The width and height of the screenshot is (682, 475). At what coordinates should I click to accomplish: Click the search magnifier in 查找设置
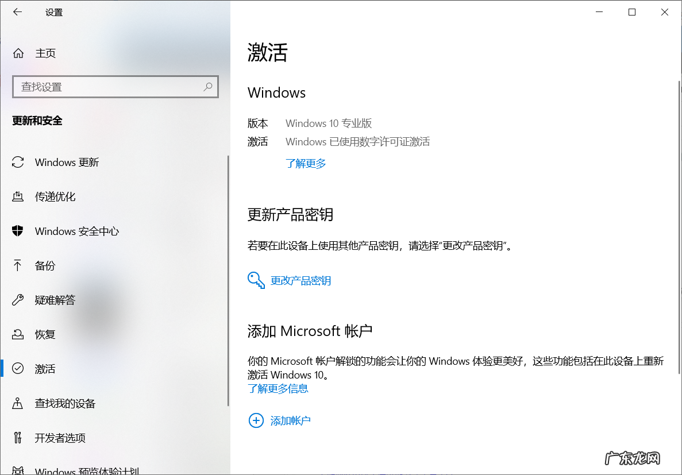(207, 86)
